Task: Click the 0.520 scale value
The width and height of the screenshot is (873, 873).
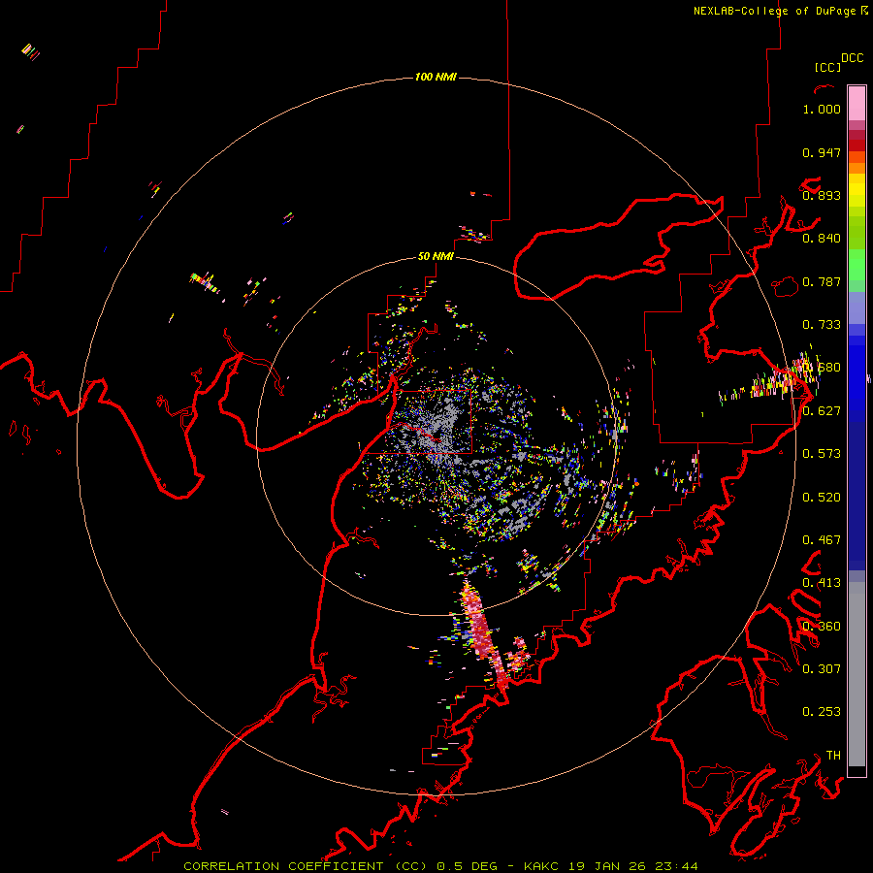Action: (x=822, y=498)
